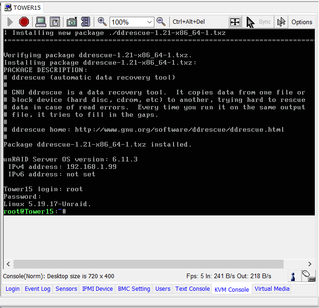Image resolution: width=319 pixels, height=308 pixels.
Task: Click the IPv6 address: not set line
Action: [52, 174]
